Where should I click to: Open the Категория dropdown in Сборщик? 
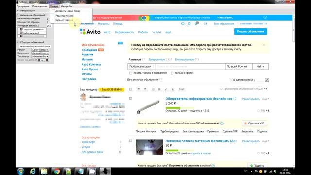40,53
